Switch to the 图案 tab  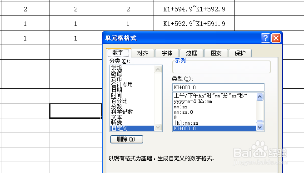(216, 53)
